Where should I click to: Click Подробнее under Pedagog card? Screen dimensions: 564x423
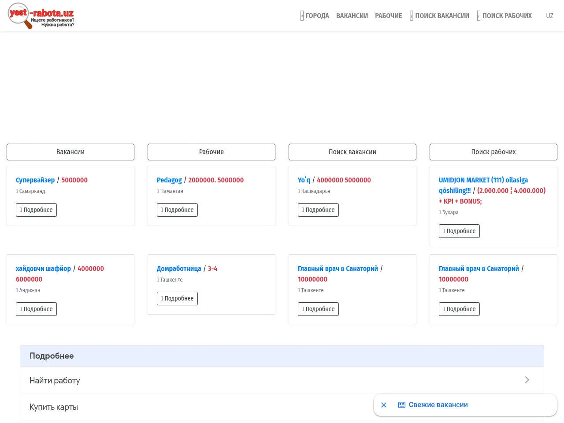177,210
